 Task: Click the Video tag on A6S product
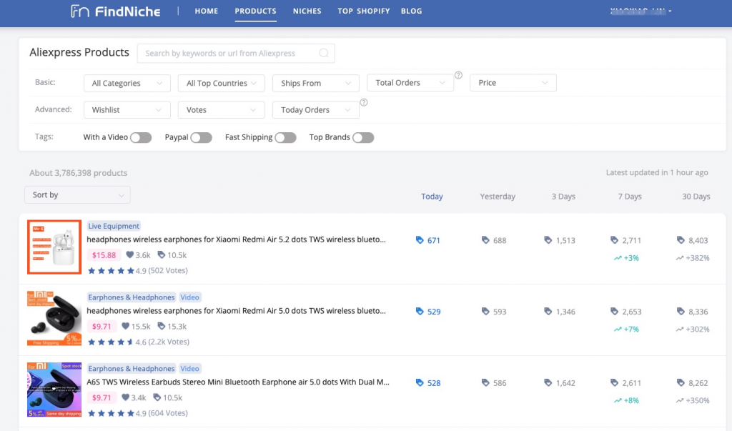click(x=189, y=369)
